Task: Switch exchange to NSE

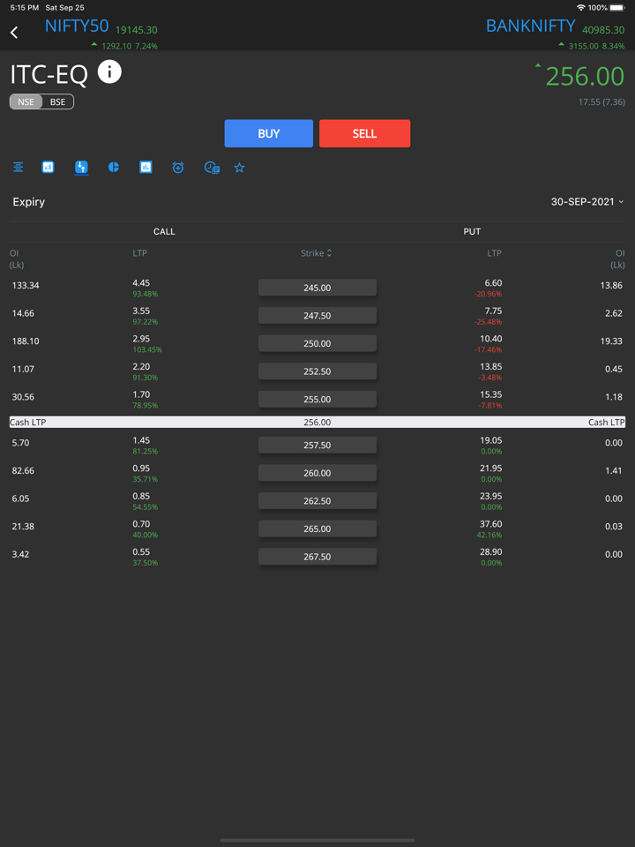Action: click(26, 101)
